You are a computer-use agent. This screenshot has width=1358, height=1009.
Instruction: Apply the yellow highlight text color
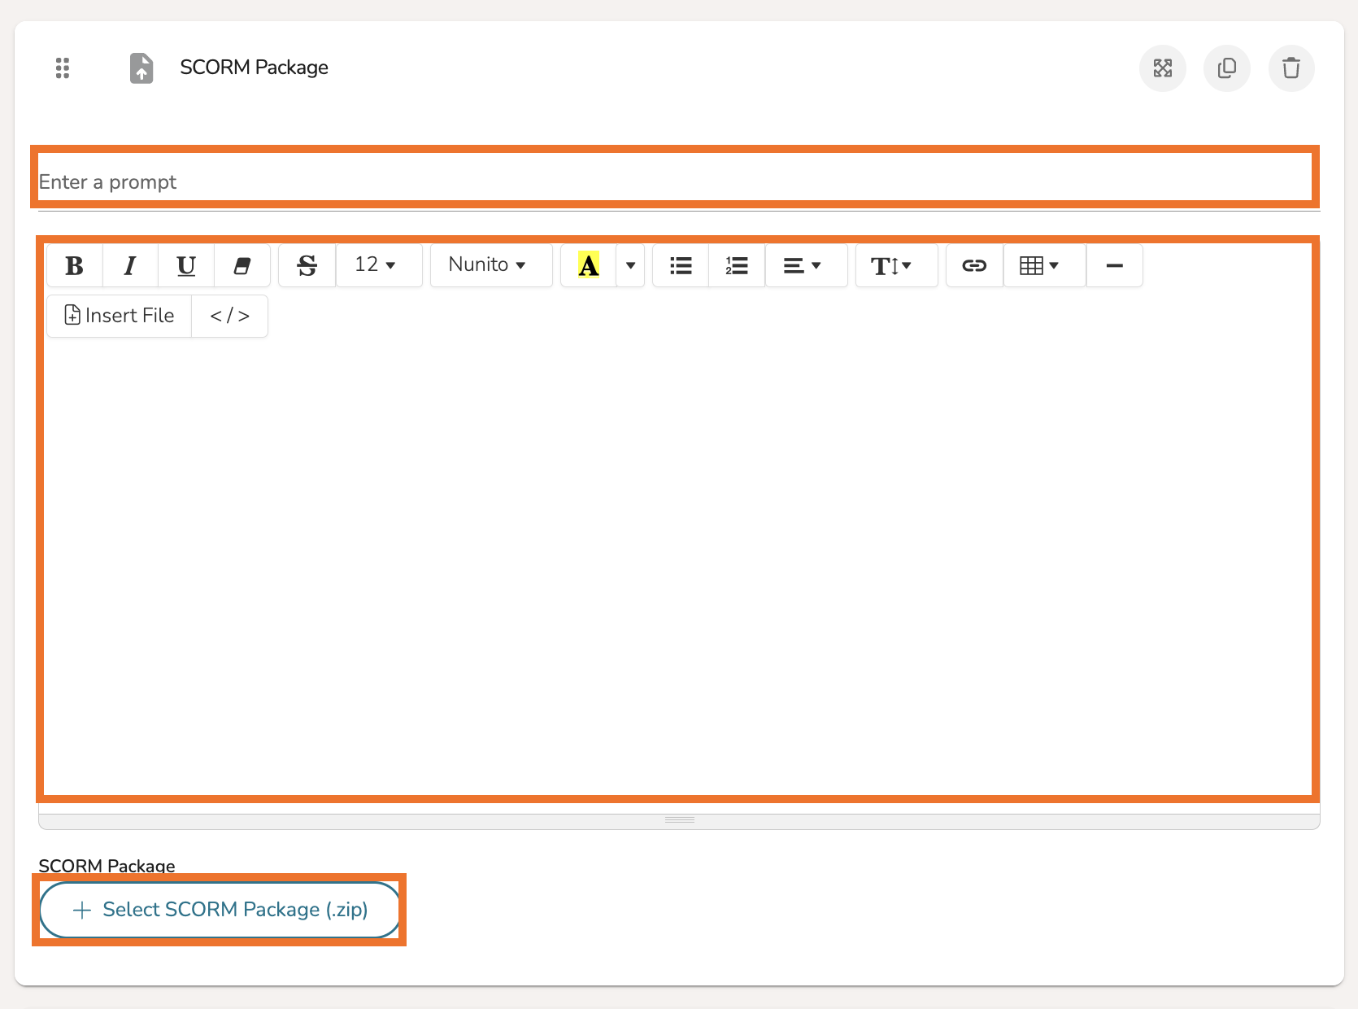point(589,265)
